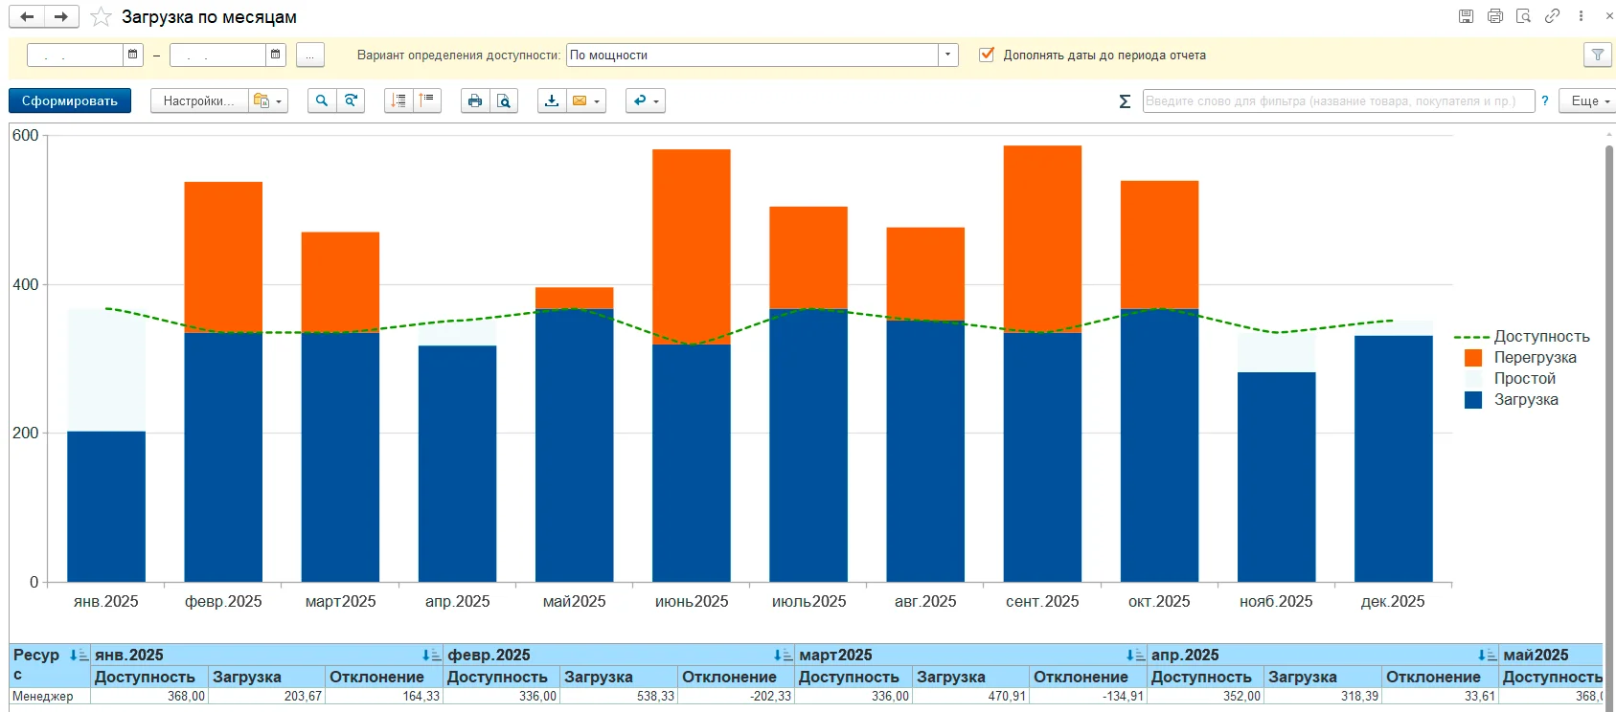The height and width of the screenshot is (712, 1616).
Task: Click the 'янв.2025' table column header
Action: click(x=129, y=655)
